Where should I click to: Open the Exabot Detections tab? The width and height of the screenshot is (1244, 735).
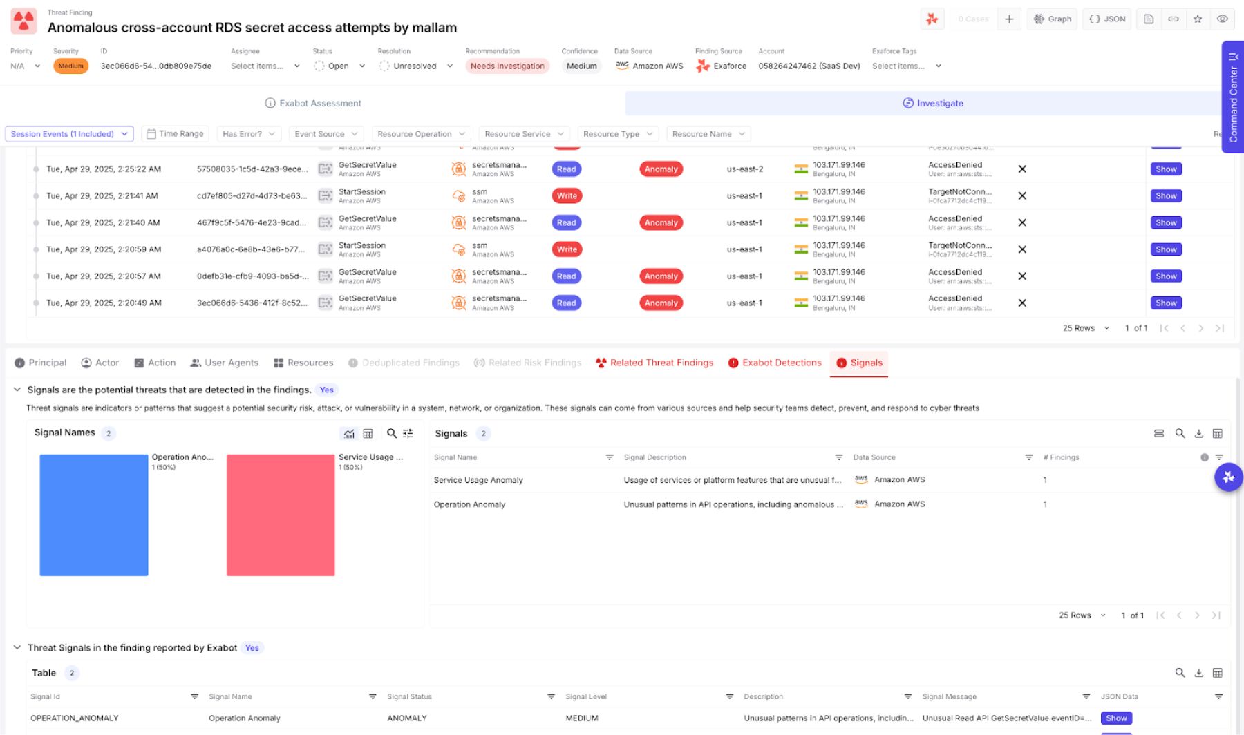(x=775, y=363)
